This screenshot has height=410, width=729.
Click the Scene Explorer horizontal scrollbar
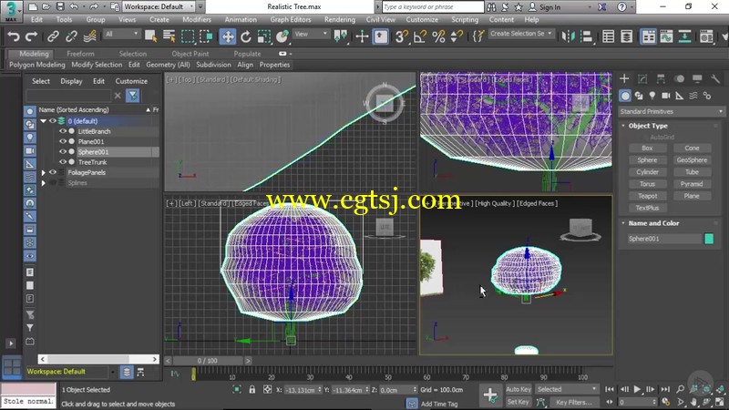pyautogui.click(x=98, y=359)
